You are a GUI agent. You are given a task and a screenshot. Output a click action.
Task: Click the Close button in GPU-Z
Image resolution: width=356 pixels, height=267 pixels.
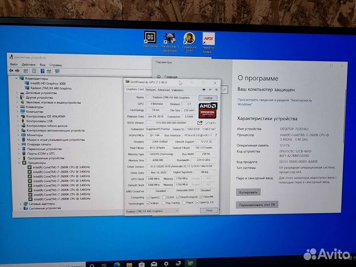point(209,211)
